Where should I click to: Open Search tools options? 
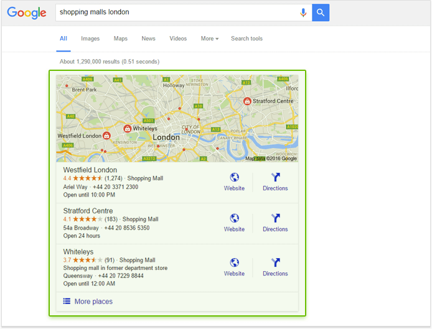click(x=247, y=39)
